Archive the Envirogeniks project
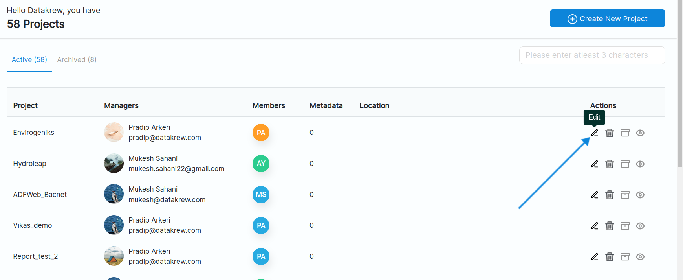This screenshot has width=683, height=280. (x=625, y=133)
